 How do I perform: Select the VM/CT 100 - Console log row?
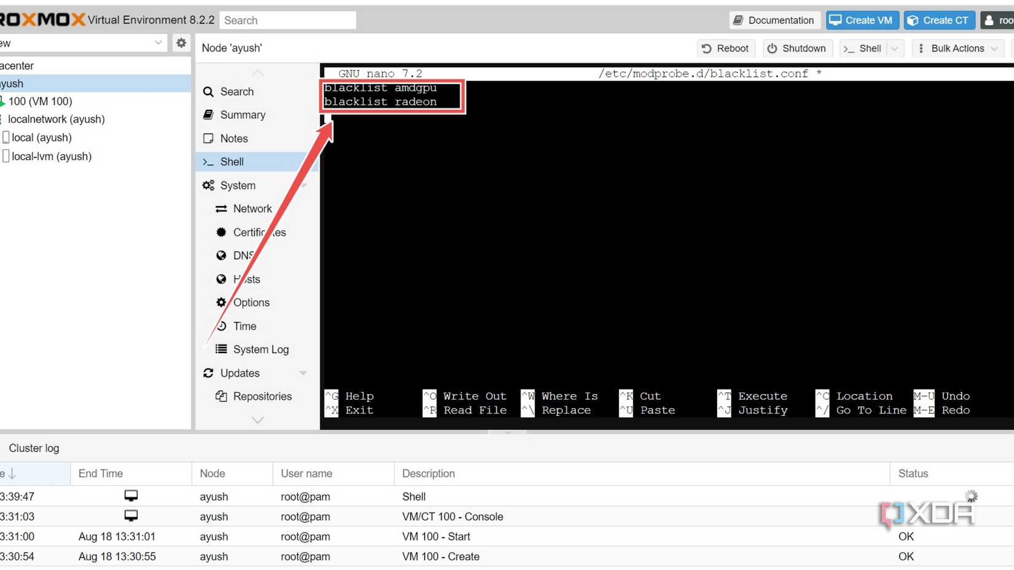507,517
